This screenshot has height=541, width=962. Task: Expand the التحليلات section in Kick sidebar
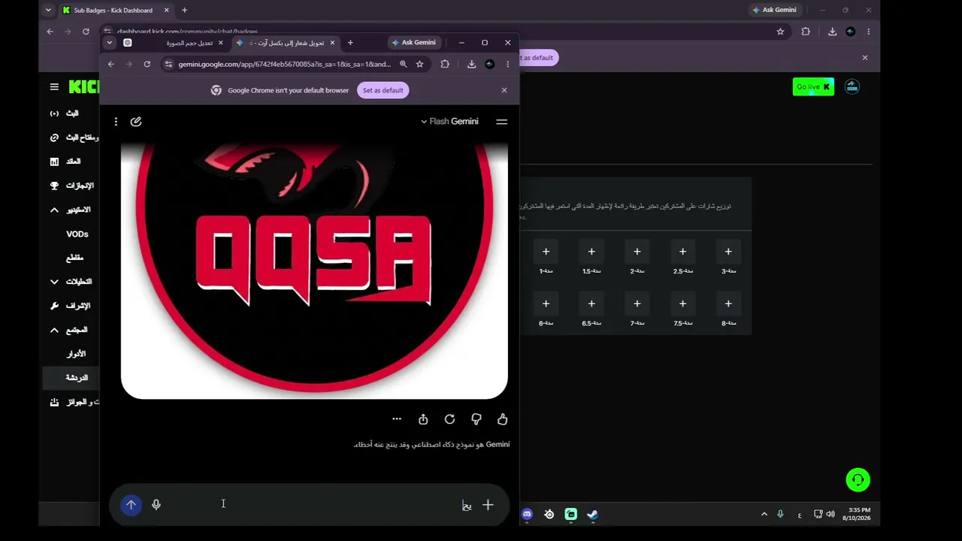pos(54,282)
